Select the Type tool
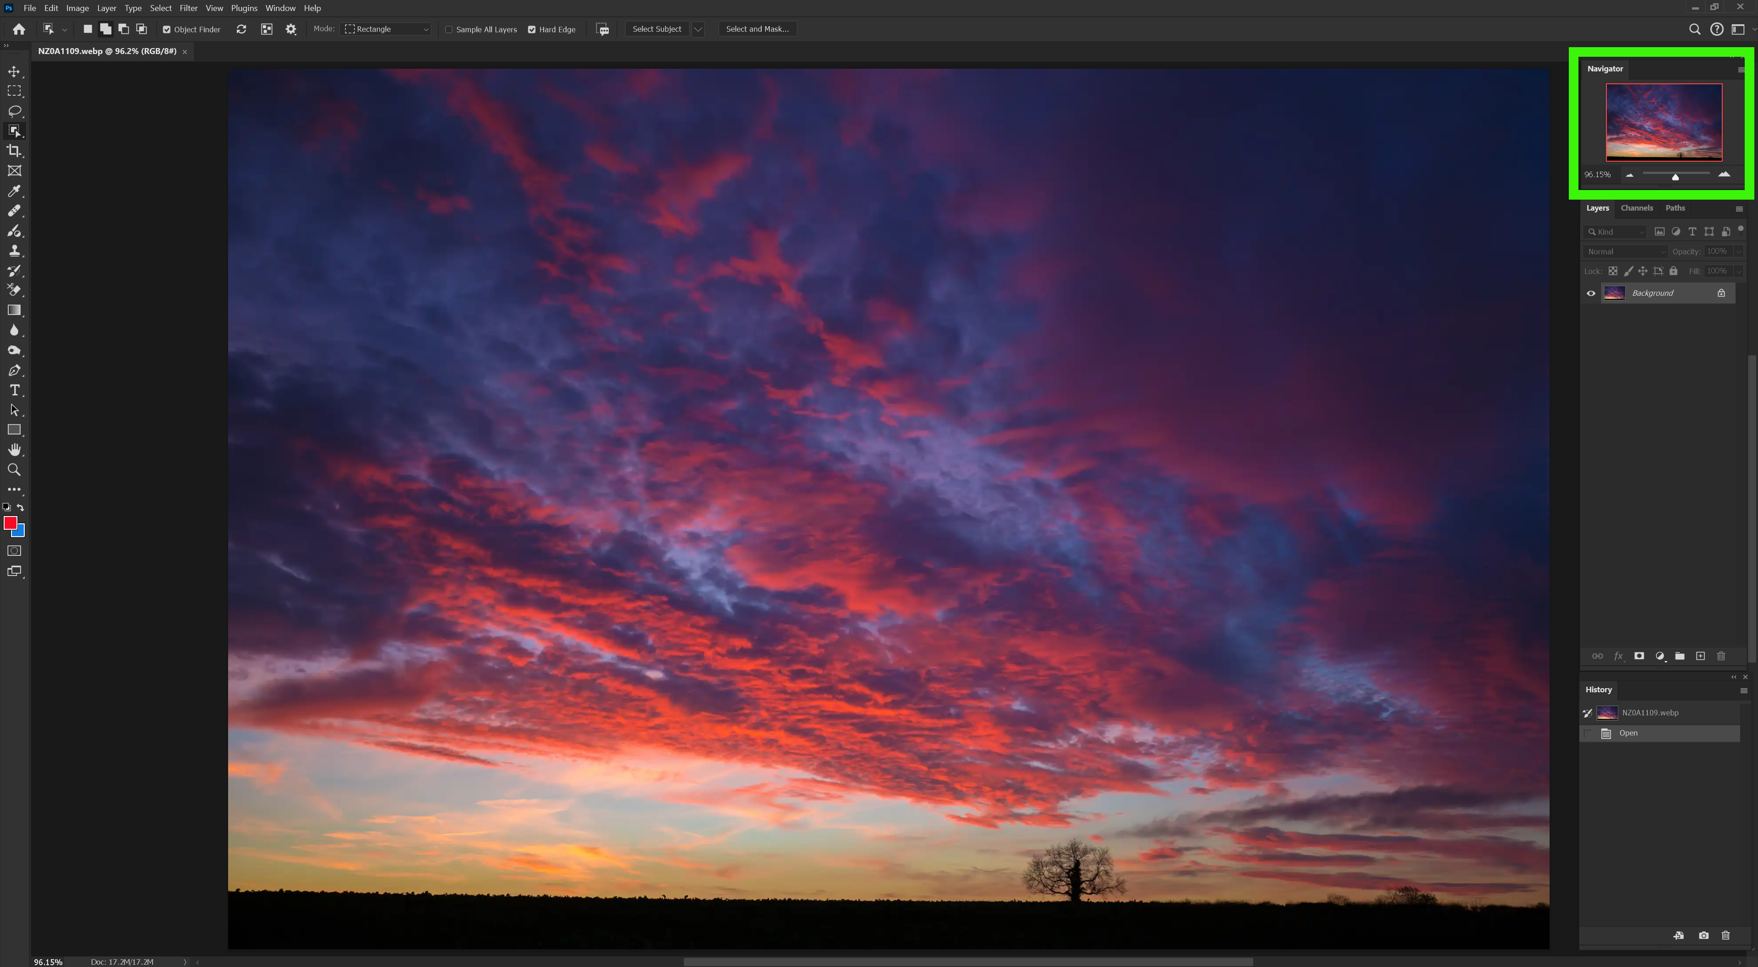Screen dimensions: 1758x967 click(14, 390)
